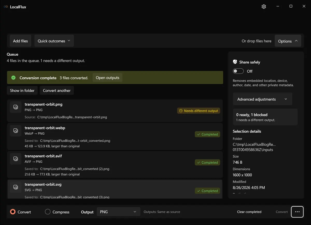Screen dimensions: 311x225
Task: Click the '1600 x 1000' dimensions value
Action: (x=242, y=175)
